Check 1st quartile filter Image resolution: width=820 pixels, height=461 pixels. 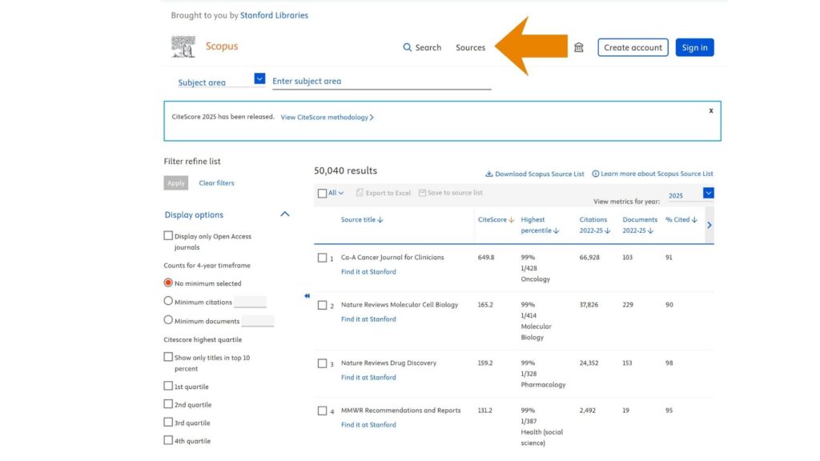point(168,386)
